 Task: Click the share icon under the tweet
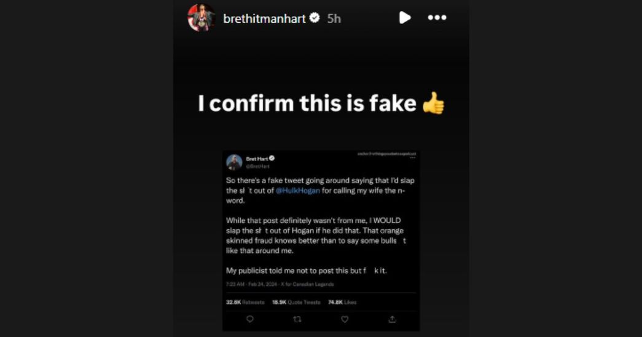(x=392, y=319)
